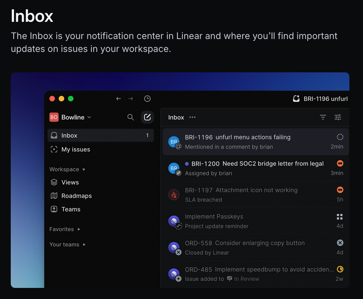This screenshot has width=363, height=299.
Task: Open My issues in the sidebar
Action: click(70, 150)
